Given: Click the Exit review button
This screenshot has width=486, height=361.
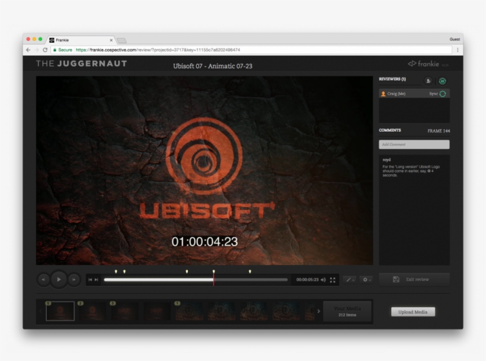Looking at the screenshot, I should [x=414, y=279].
